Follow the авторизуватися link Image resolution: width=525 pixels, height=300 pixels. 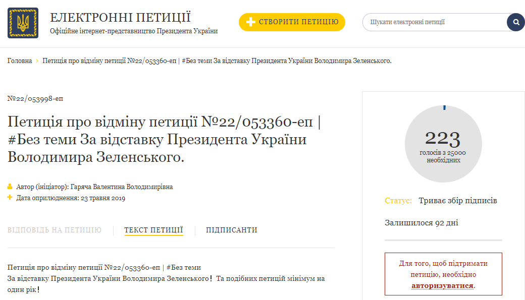tap(442, 285)
